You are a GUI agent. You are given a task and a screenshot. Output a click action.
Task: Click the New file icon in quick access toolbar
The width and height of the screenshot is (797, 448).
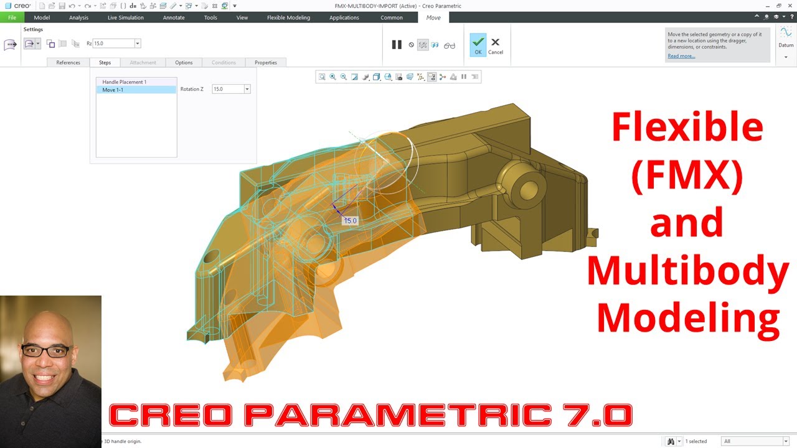(42, 6)
